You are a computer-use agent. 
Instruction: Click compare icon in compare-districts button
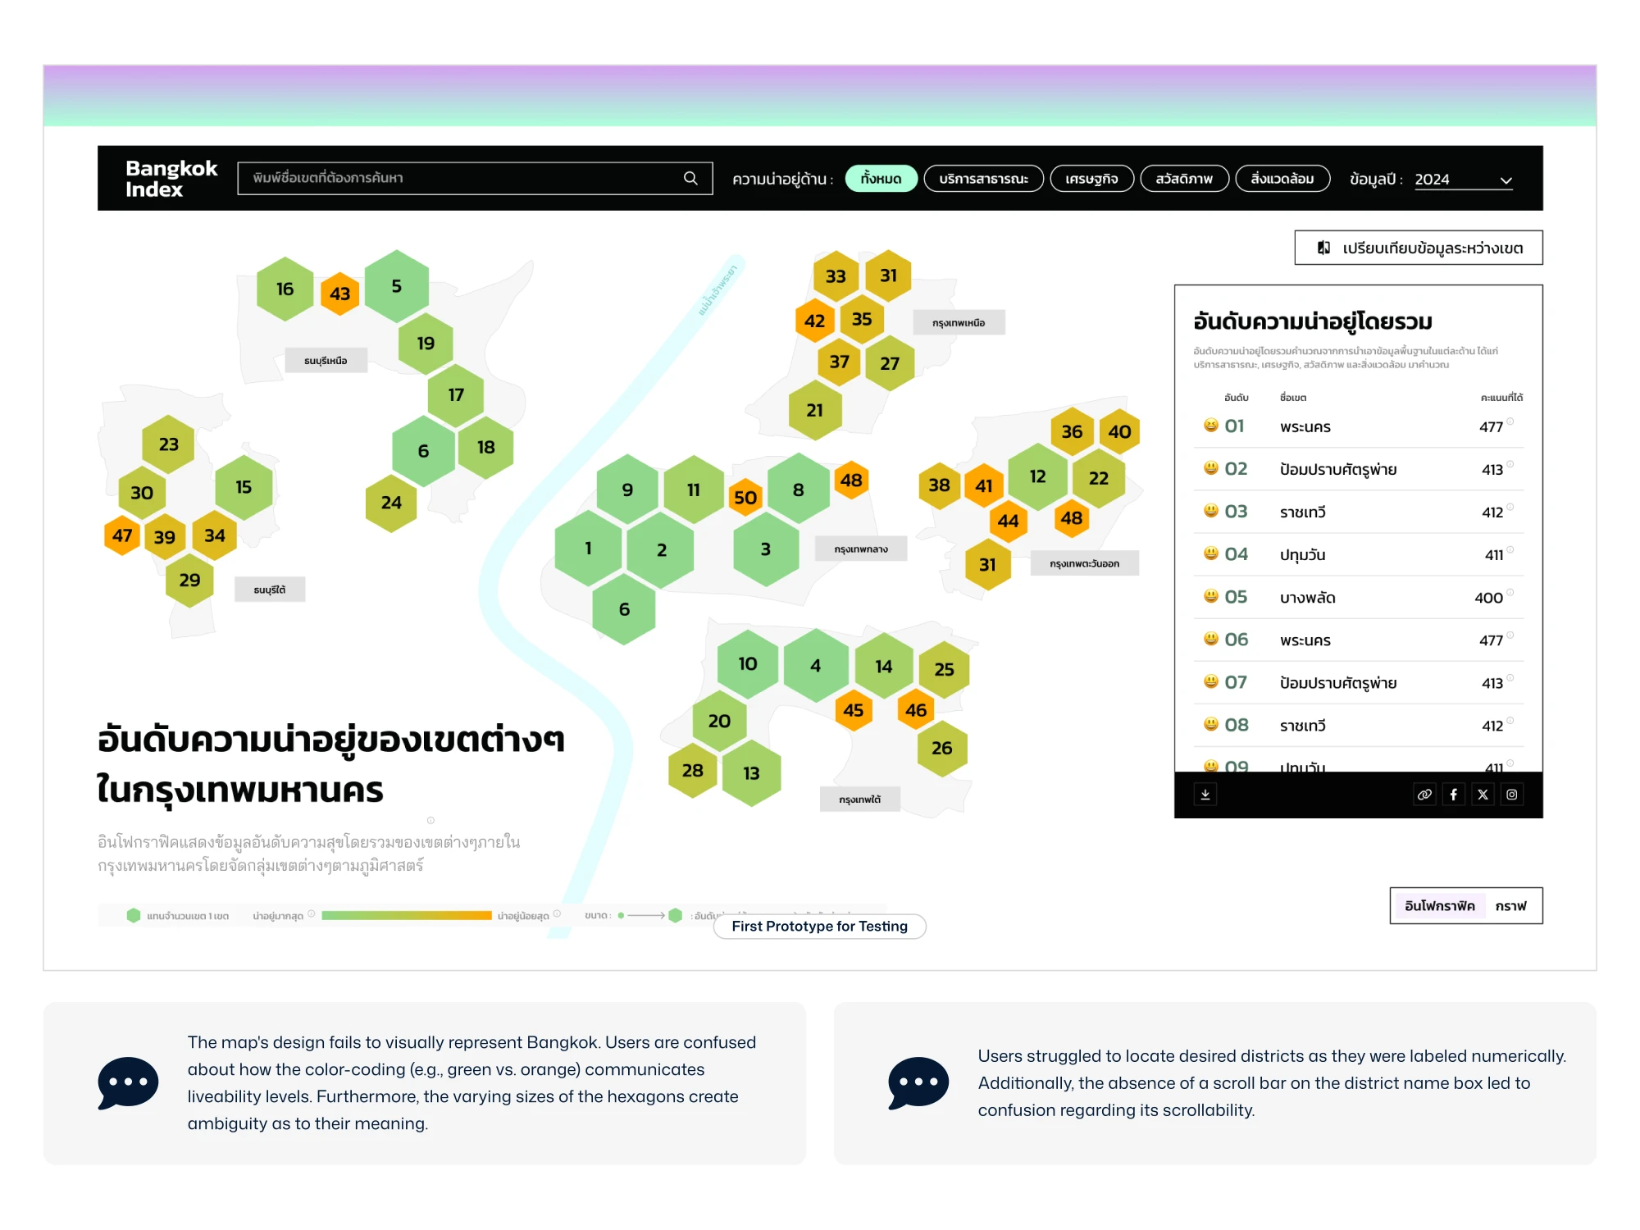(1323, 248)
